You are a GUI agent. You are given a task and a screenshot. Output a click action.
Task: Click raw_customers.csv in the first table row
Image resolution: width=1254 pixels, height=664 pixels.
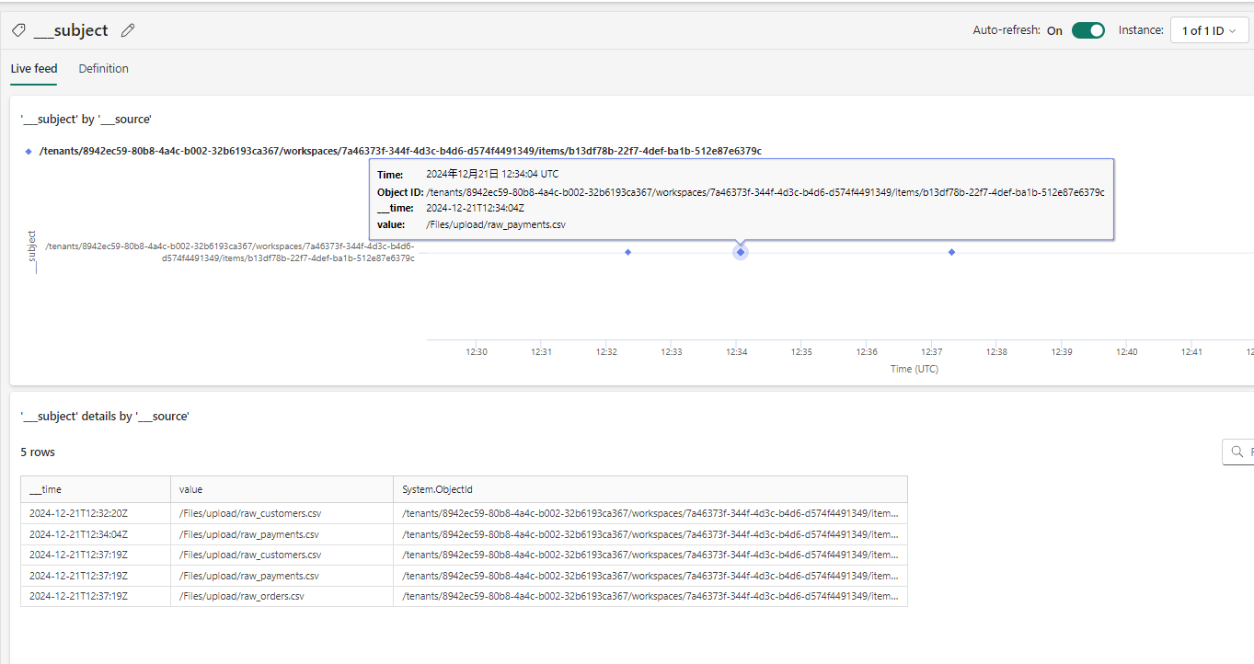(x=282, y=513)
